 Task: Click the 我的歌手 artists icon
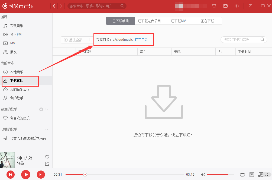[6, 98]
